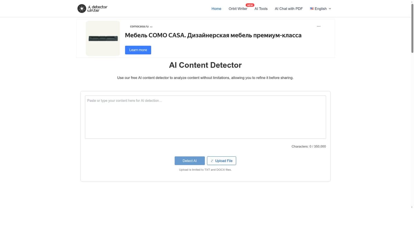Click the Detect AI button
The height and width of the screenshot is (233, 414).
[x=189, y=161]
